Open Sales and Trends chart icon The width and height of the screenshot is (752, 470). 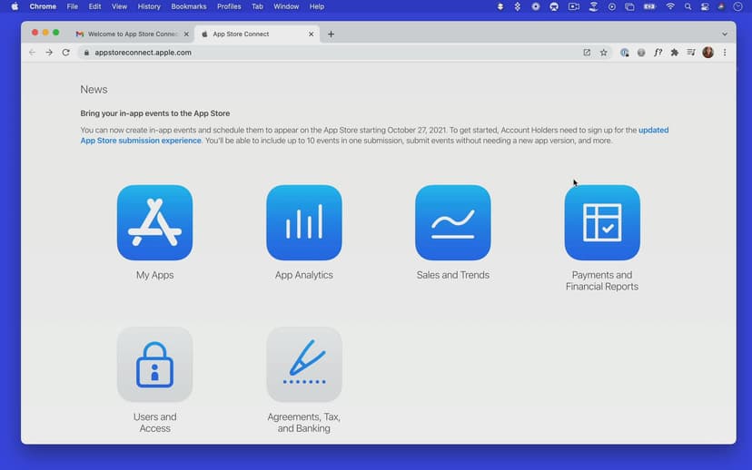(x=452, y=223)
